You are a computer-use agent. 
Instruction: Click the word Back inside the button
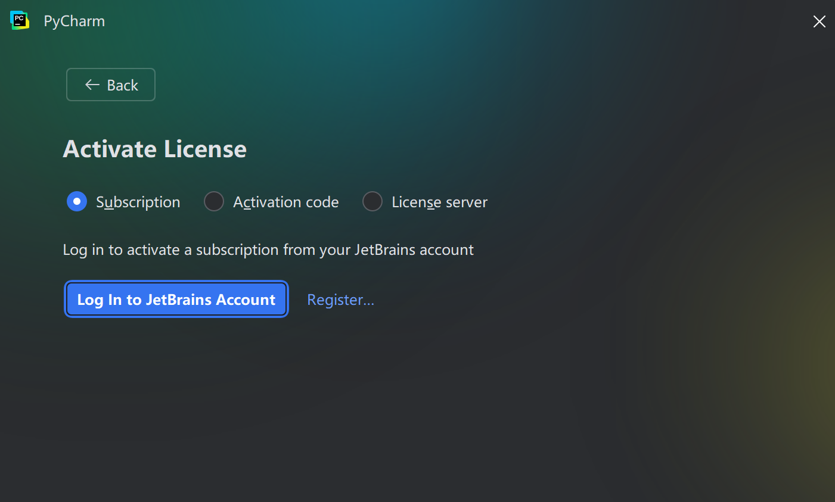coord(122,85)
